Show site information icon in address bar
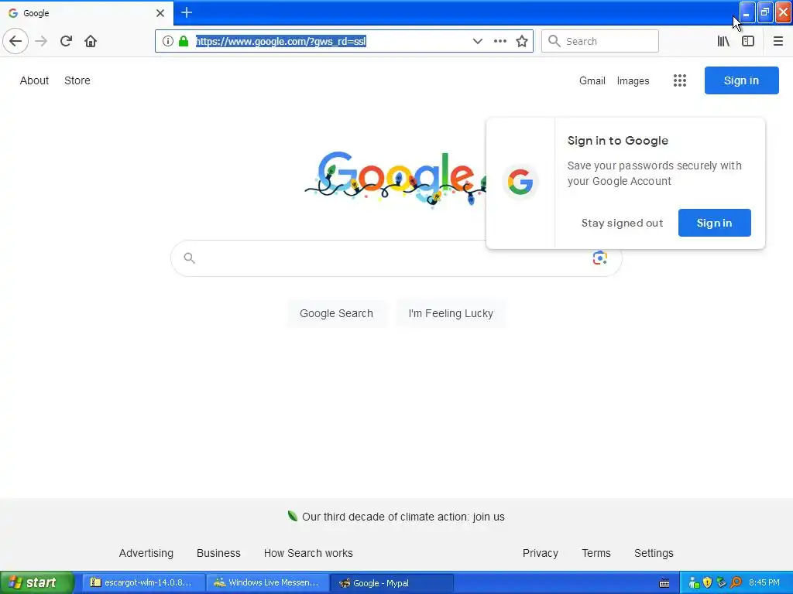This screenshot has height=594, width=793. (168, 41)
